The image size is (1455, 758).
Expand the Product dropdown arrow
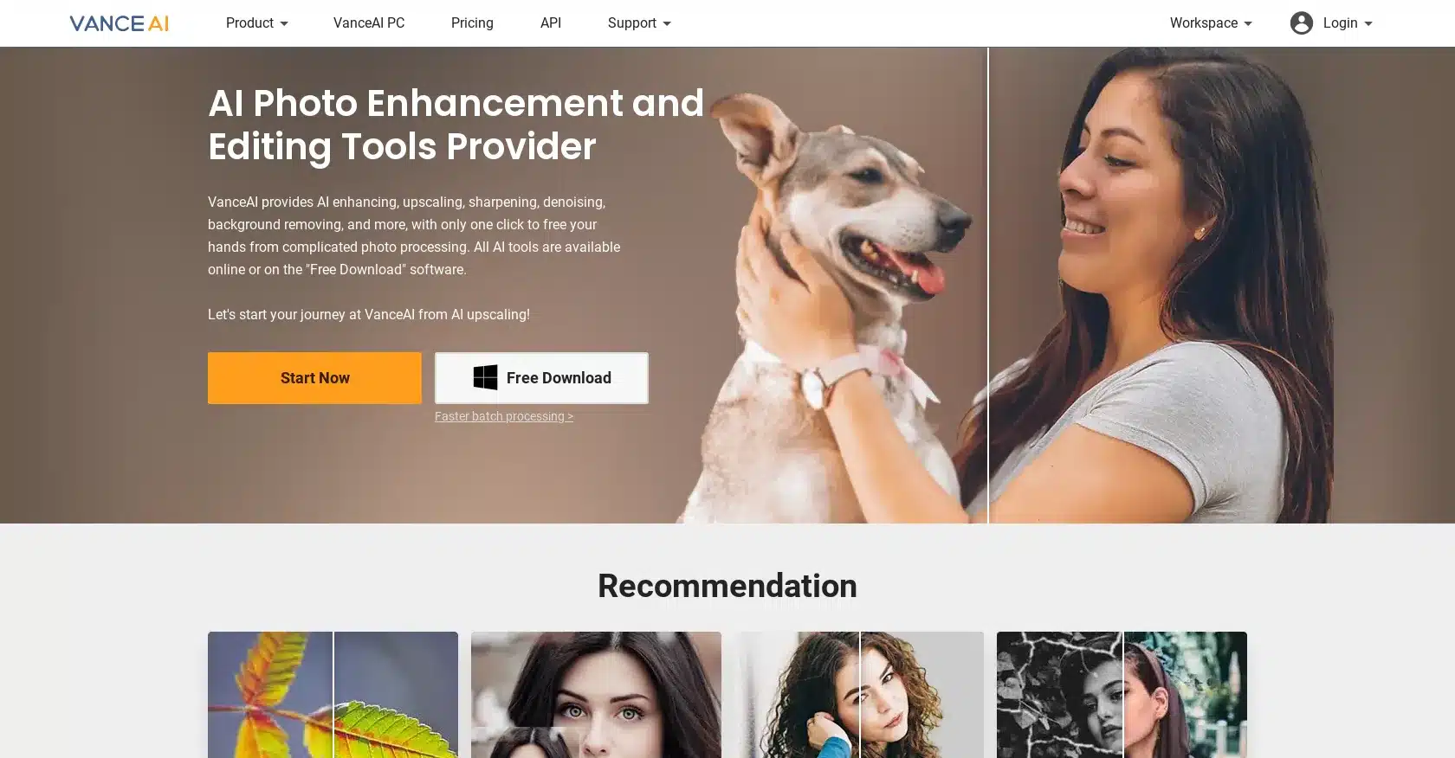click(x=284, y=24)
